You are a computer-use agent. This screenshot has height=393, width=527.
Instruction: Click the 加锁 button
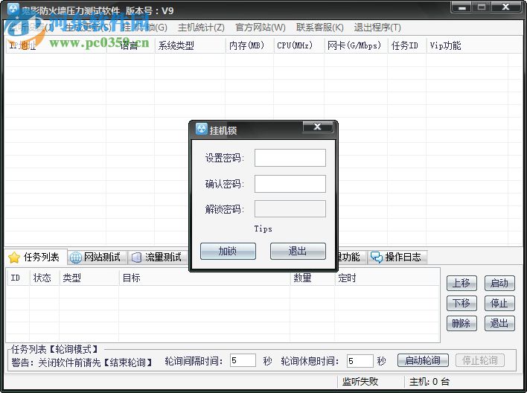[x=228, y=251]
